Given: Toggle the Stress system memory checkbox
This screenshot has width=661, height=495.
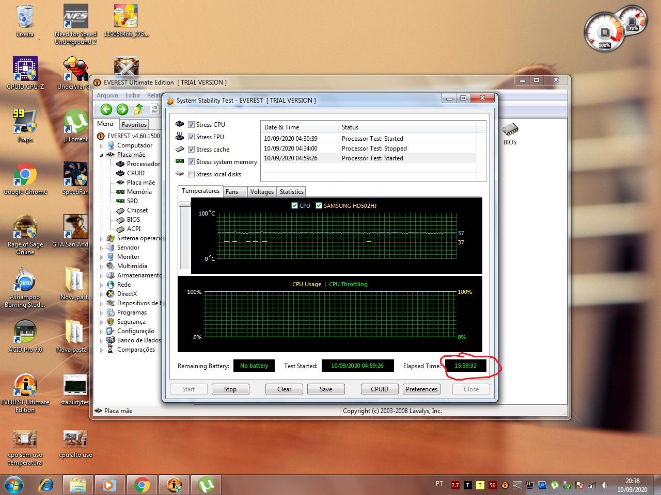Looking at the screenshot, I should pyautogui.click(x=191, y=161).
